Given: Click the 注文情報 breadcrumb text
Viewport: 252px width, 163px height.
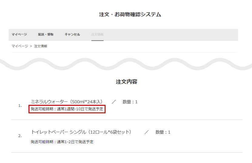Looking at the screenshot, I should pos(41,46).
